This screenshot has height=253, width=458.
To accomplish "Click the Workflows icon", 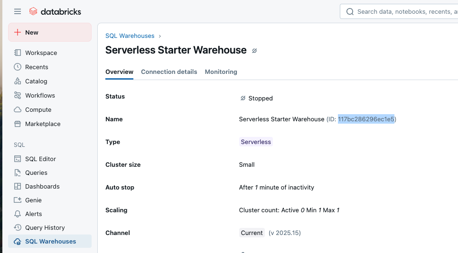I will [18, 95].
